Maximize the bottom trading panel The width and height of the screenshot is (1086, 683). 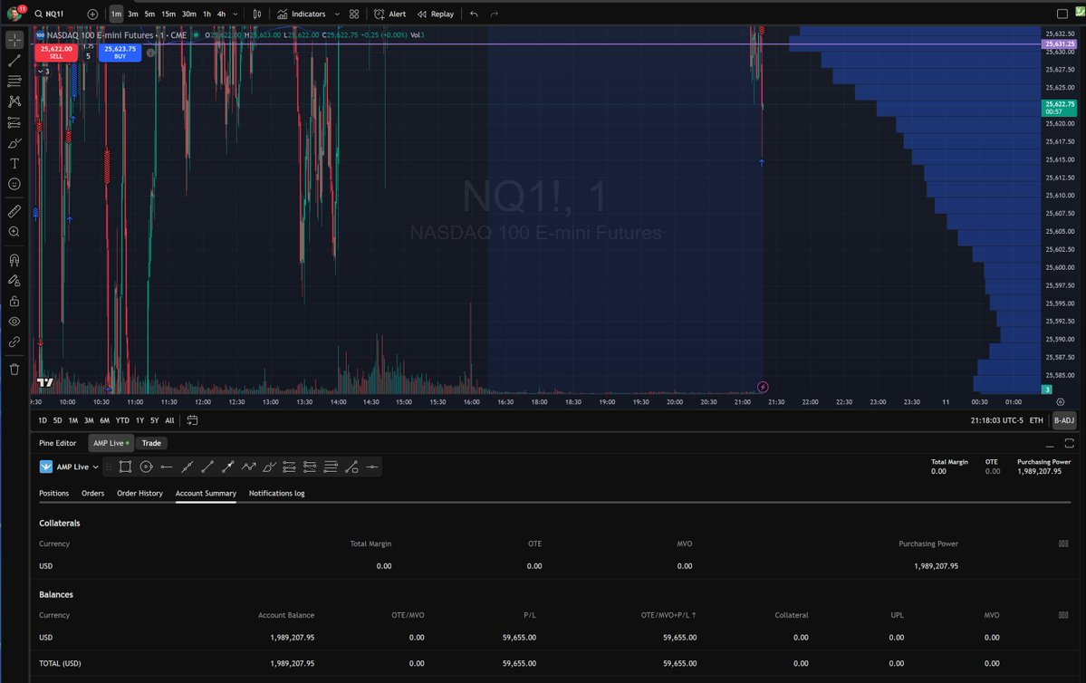(x=1069, y=443)
